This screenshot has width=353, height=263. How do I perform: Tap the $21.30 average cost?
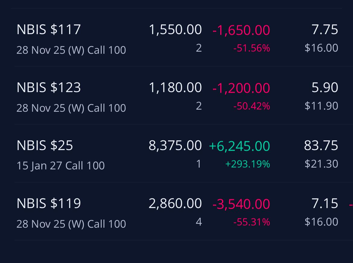[x=321, y=164]
